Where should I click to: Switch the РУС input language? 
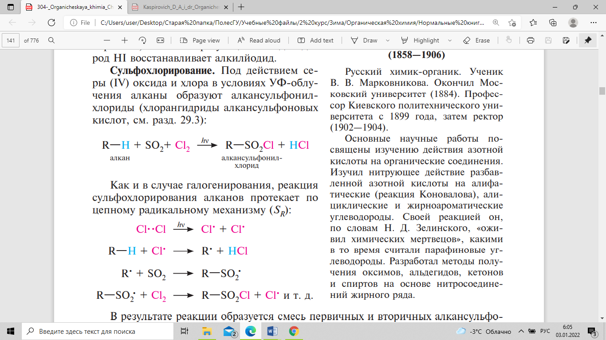pos(545,331)
